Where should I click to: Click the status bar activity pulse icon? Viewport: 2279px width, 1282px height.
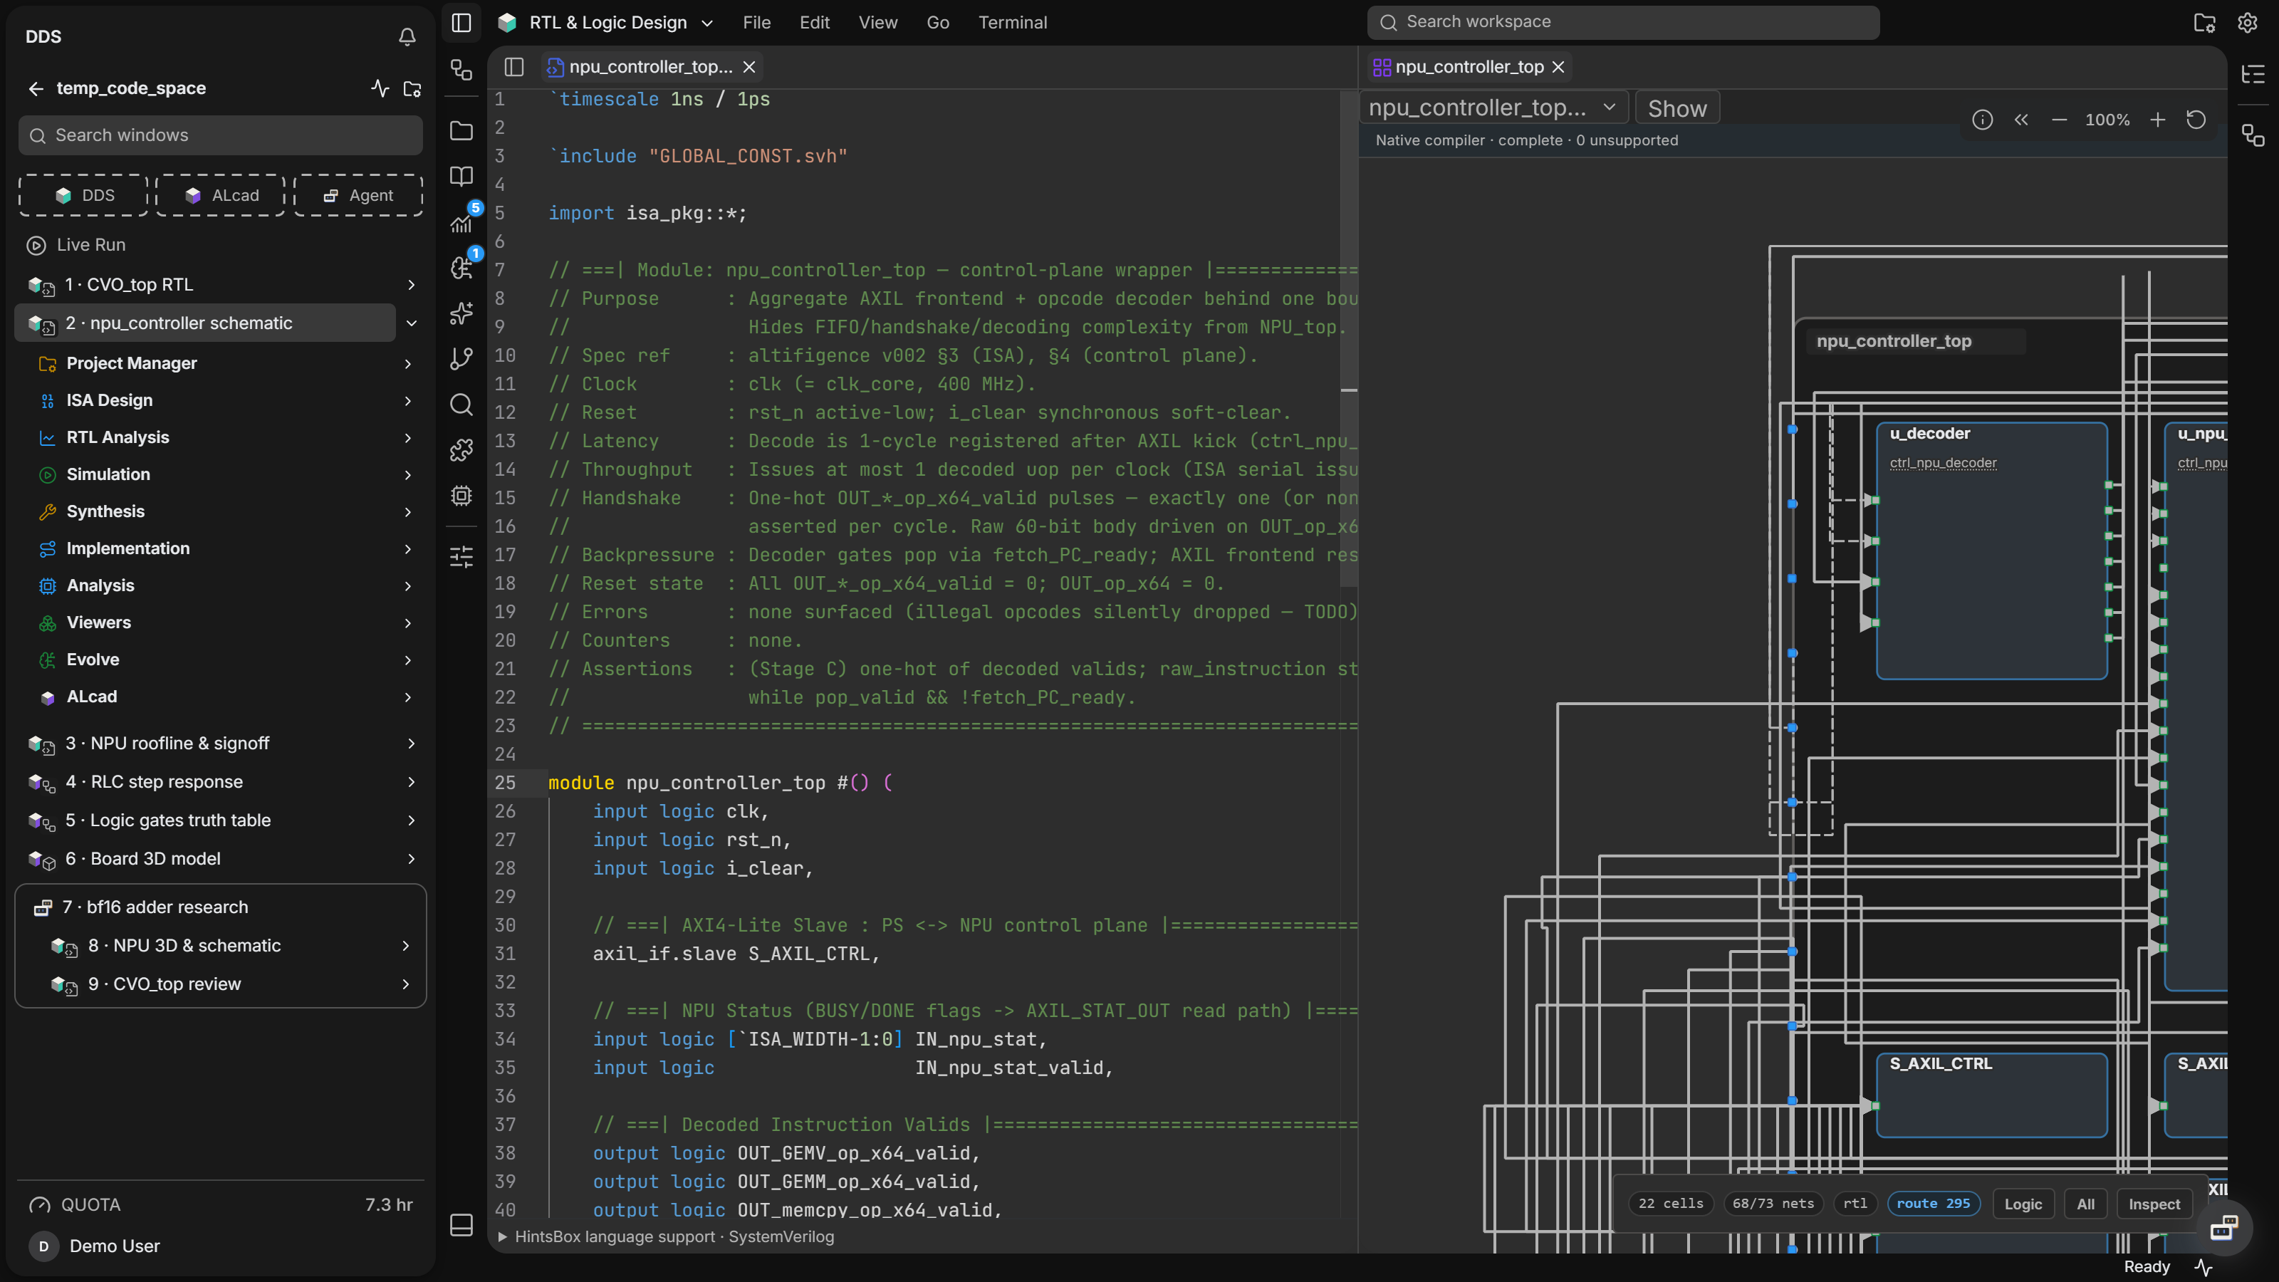pos(2204,1267)
